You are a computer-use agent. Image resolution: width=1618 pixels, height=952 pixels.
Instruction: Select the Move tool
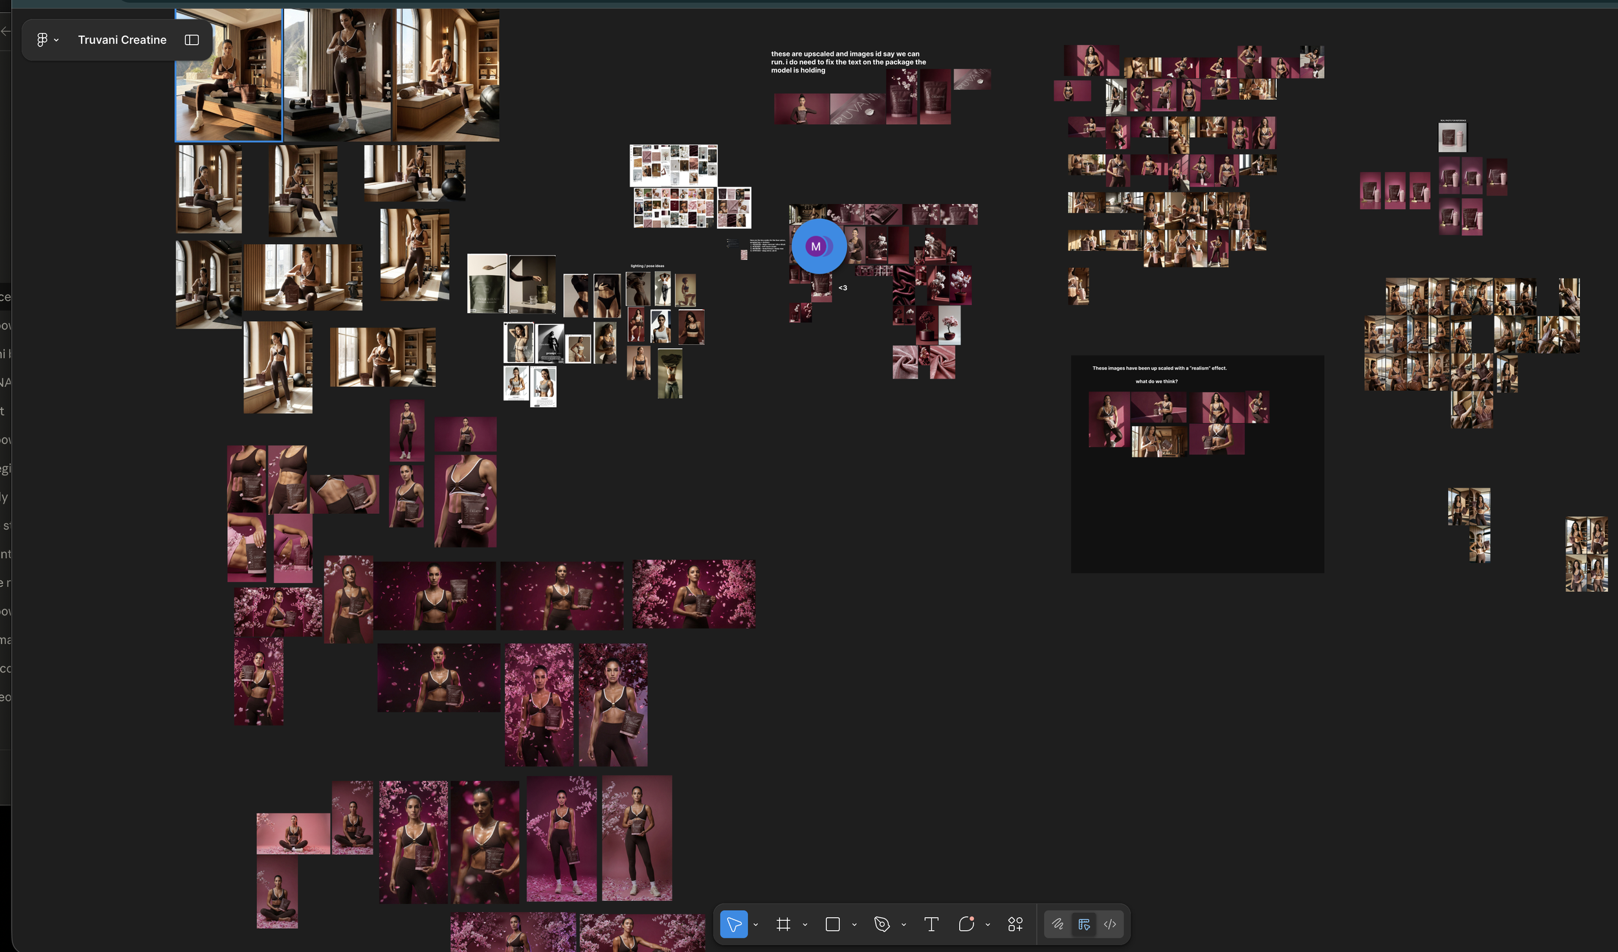733,924
